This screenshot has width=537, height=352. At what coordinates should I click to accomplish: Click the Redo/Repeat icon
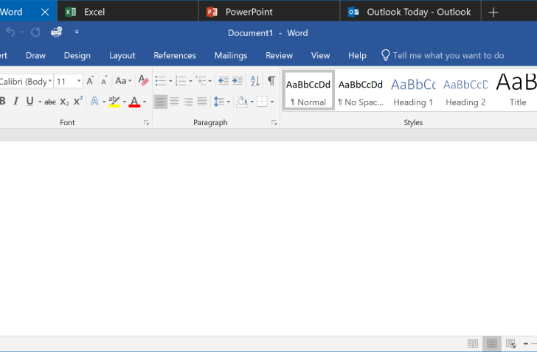(x=35, y=32)
